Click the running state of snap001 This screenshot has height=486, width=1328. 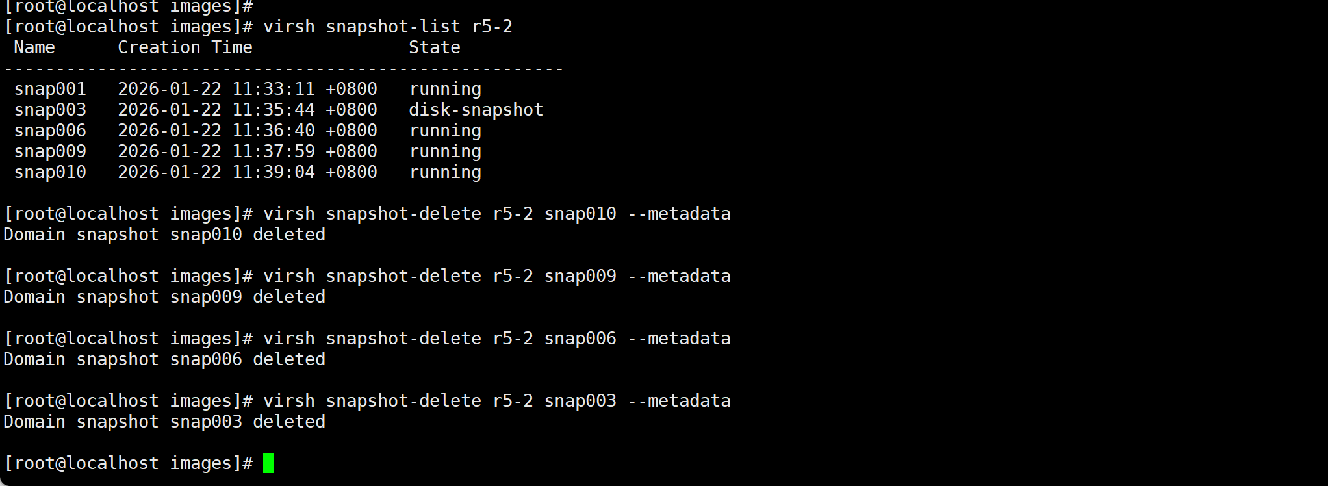445,89
